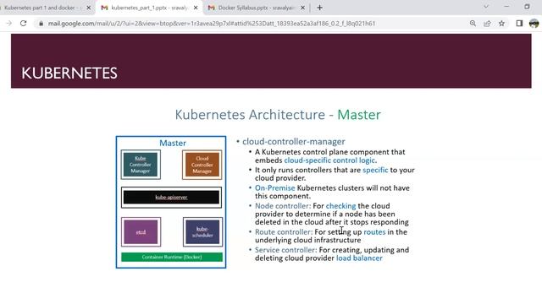This screenshot has width=542, height=304.
Task: Open the profile avatar icon
Action: [534, 24]
